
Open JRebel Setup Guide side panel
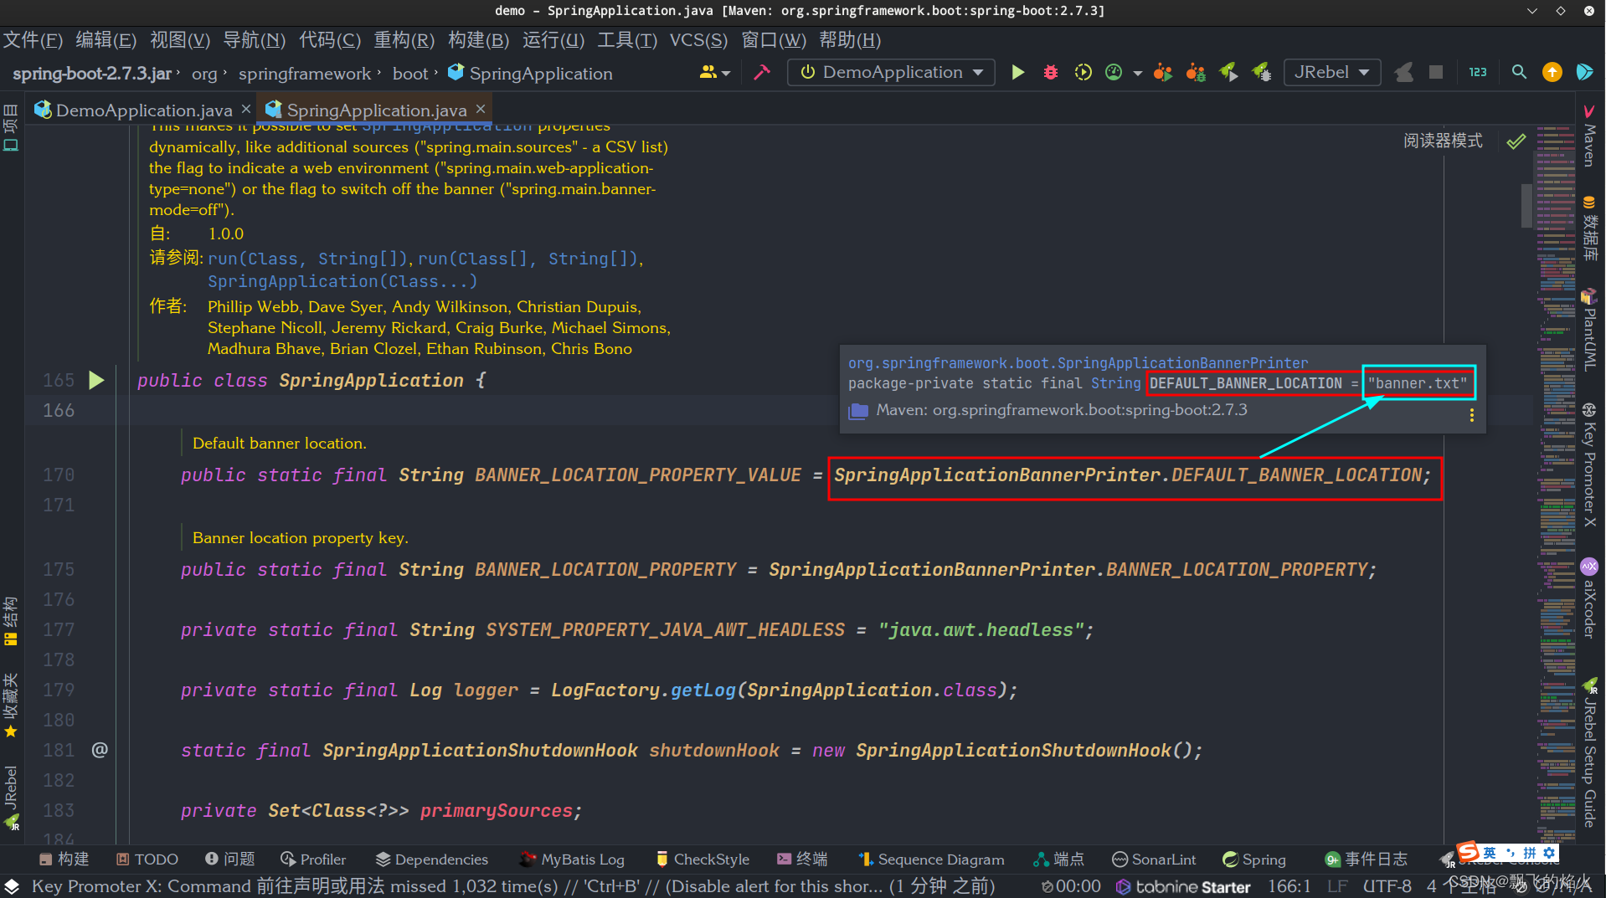coord(1588,753)
